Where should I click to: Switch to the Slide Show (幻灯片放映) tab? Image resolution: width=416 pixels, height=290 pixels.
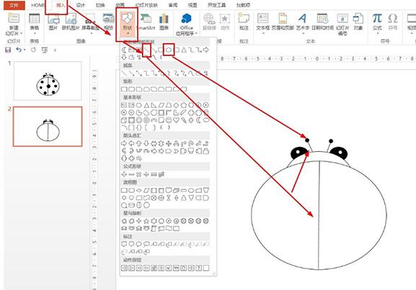[146, 5]
